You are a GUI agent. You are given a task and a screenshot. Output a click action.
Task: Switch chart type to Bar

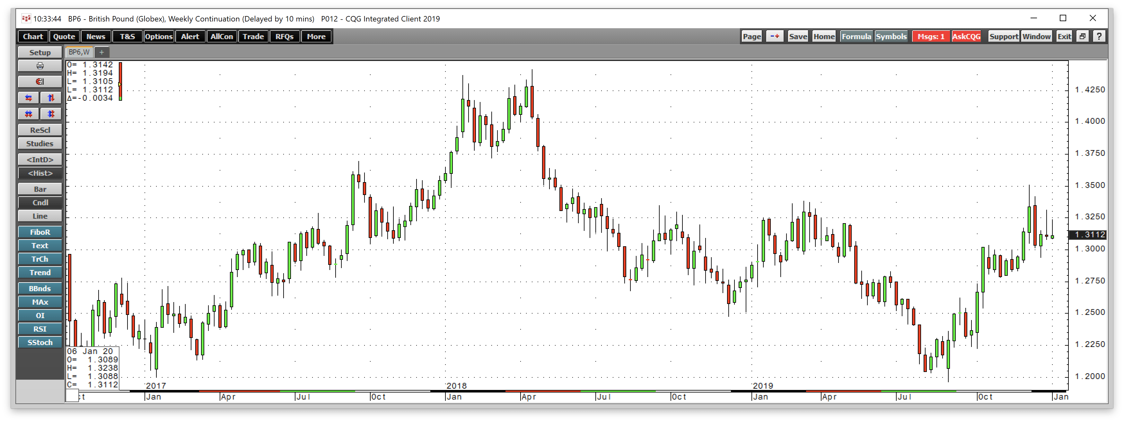click(40, 189)
